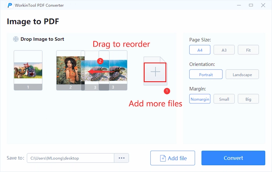The image size is (272, 172).
Task: Minimize the WorkinTool window
Action: 239,5
